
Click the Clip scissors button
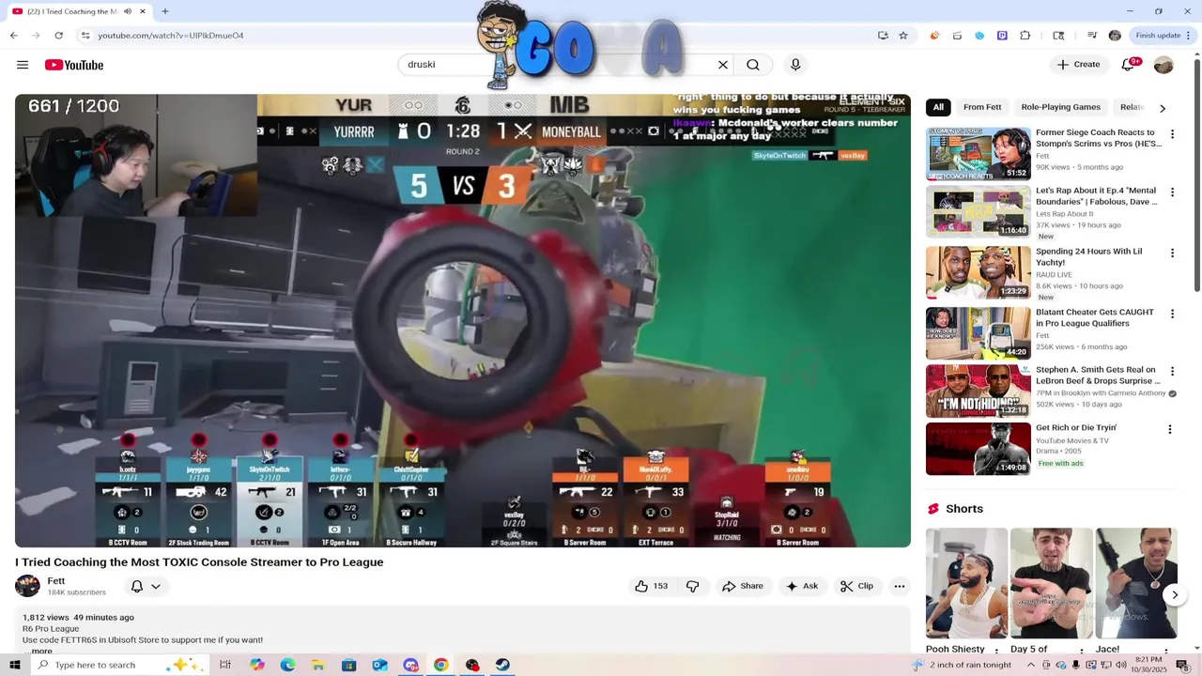(x=856, y=586)
